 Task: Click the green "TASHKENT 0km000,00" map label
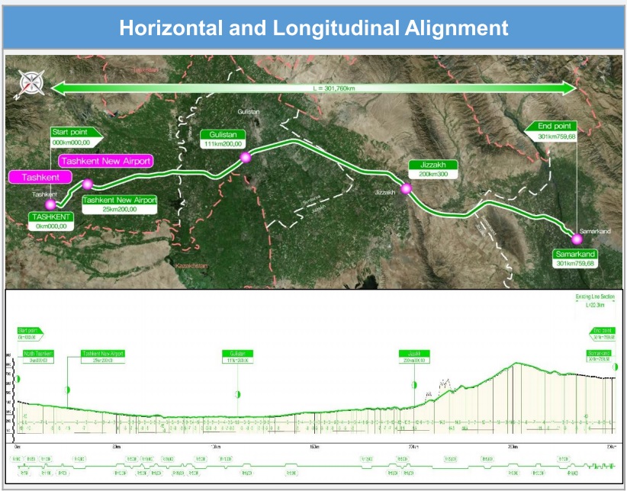tap(51, 222)
